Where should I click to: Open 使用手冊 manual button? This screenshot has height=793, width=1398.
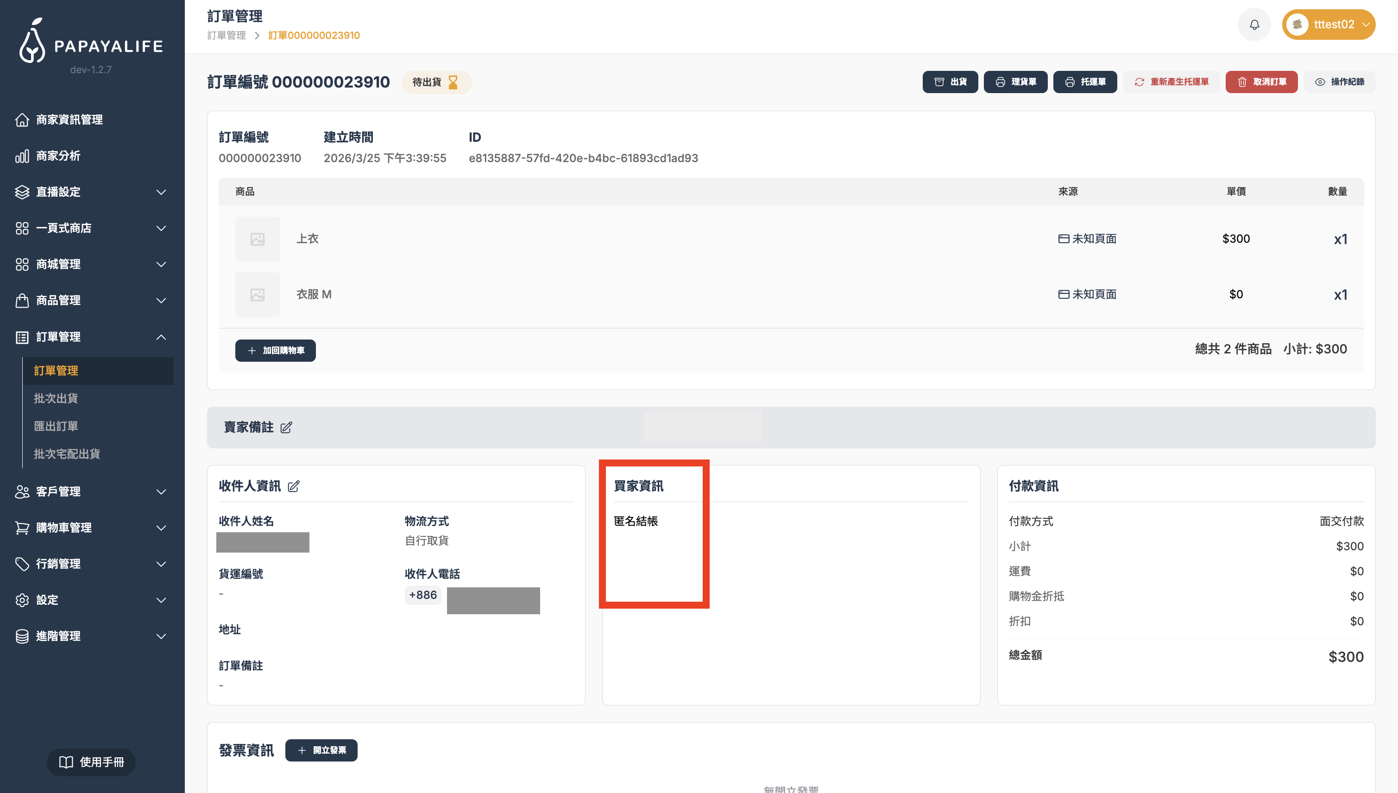tap(91, 762)
